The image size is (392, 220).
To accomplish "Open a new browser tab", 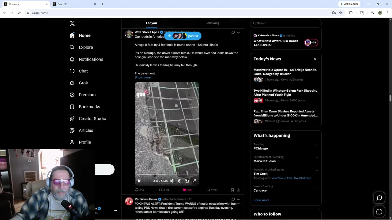I will click(102, 4).
